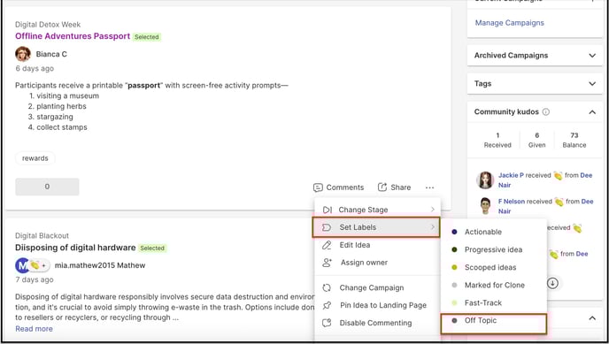The height and width of the screenshot is (344, 609).
Task: Apply the Marked for Clone label
Action: pos(494,285)
